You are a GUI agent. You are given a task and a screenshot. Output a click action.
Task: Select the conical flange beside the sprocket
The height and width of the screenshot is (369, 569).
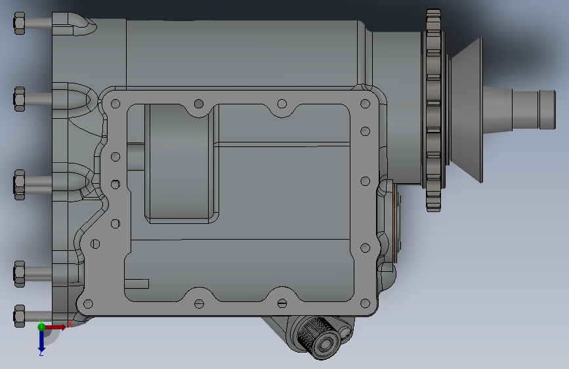tap(467, 109)
